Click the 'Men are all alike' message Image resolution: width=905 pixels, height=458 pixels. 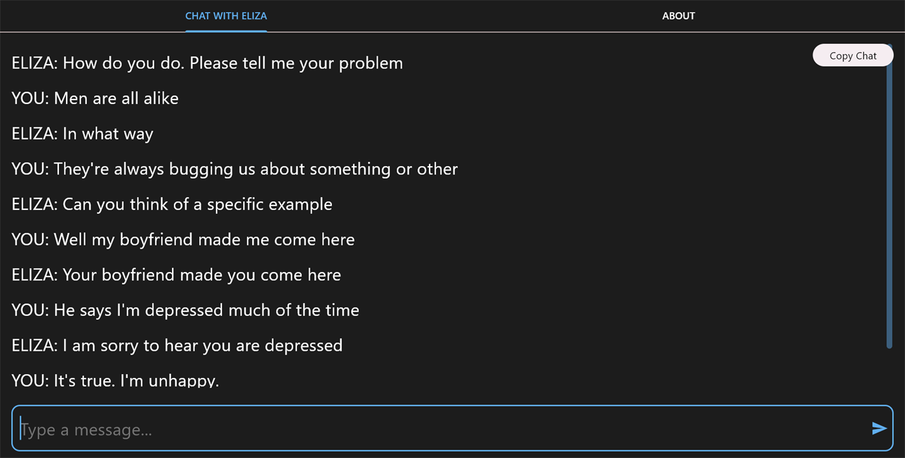click(95, 98)
